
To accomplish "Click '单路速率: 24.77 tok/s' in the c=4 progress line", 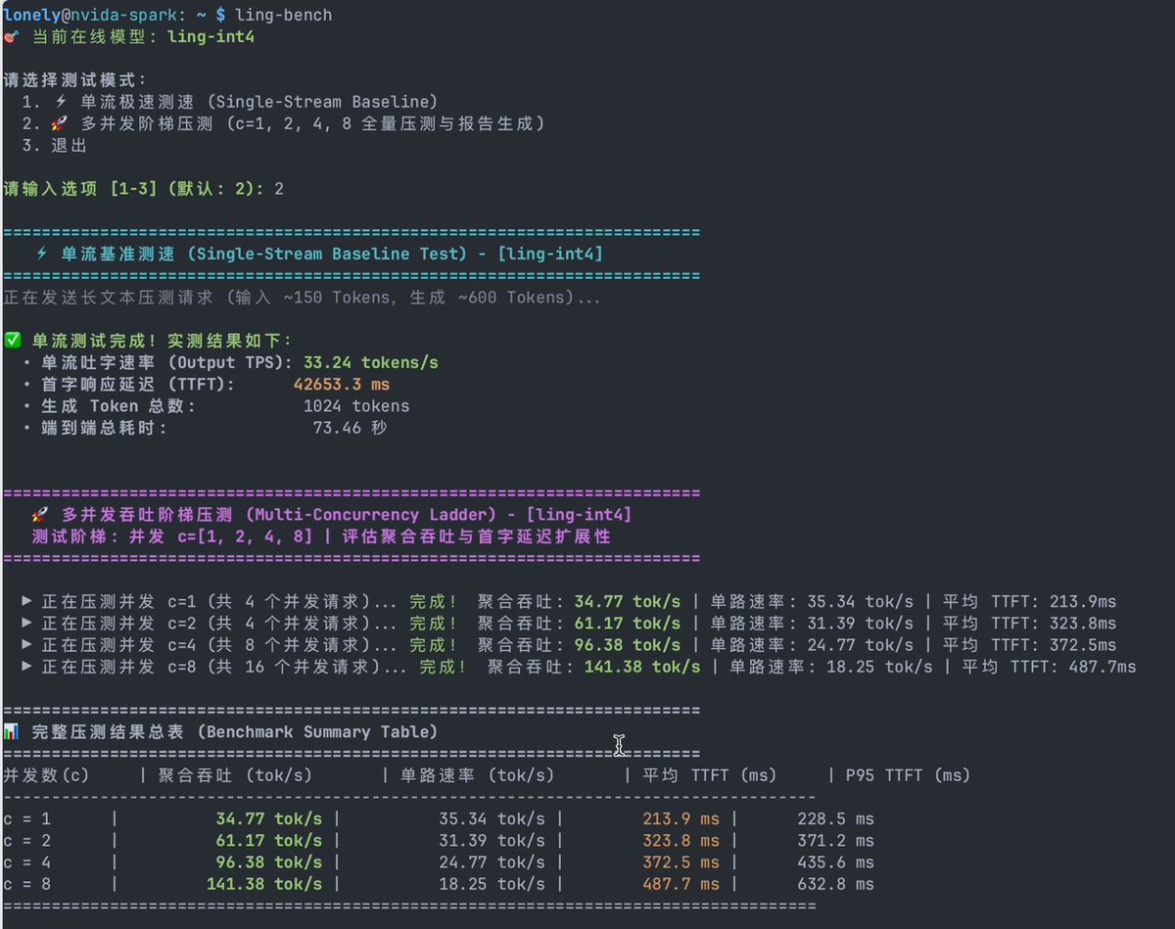I will [x=812, y=645].
